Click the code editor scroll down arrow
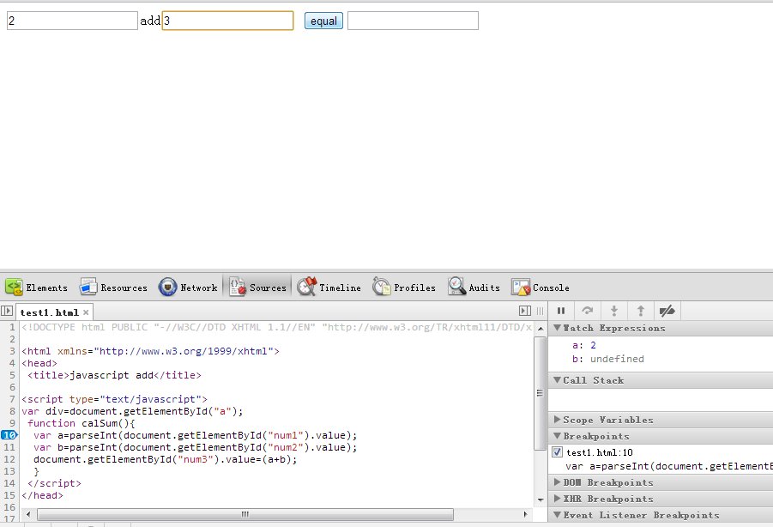773x527 pixels. coord(540,500)
